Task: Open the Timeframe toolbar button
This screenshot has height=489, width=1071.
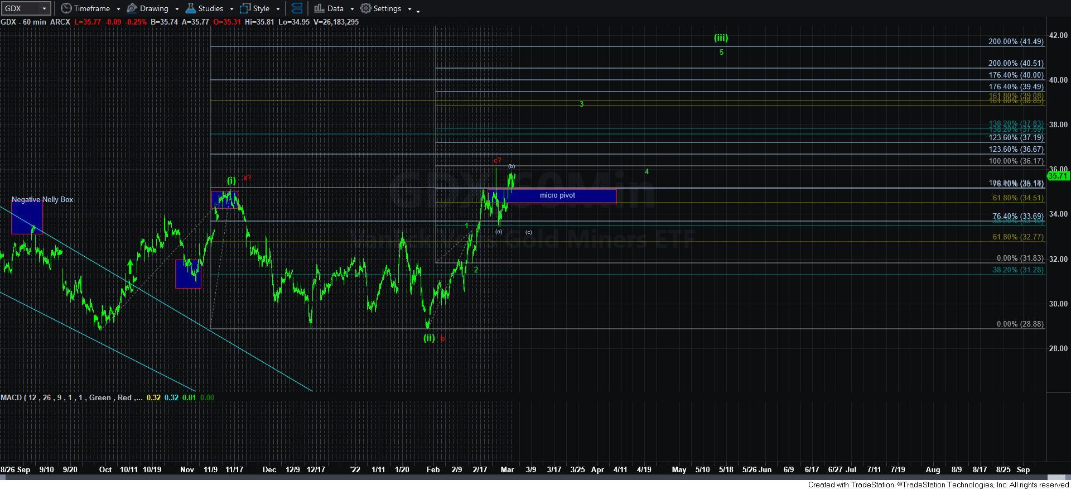Action: [x=85, y=8]
